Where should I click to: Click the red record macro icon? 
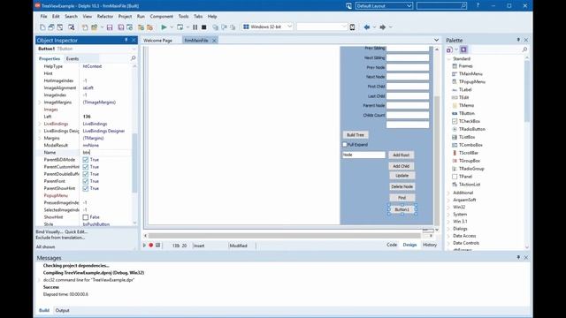(x=151, y=246)
